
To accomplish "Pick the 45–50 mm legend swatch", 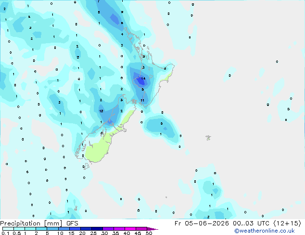I will click(x=141, y=229).
